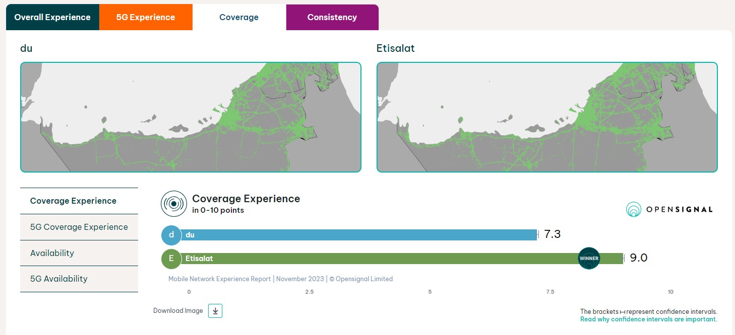Click the Opensignal logo
This screenshot has height=335, width=735.
669,209
